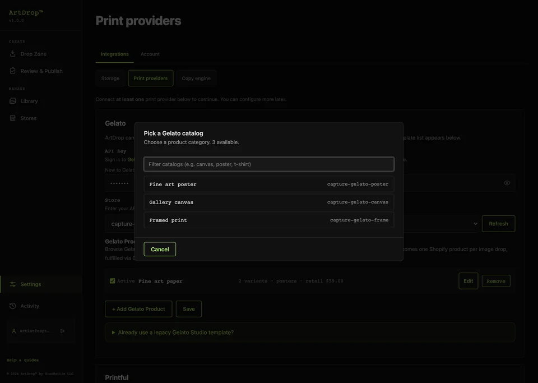The image size is (538, 383).
Task: Choose the Framed print catalog
Action: pos(269,220)
